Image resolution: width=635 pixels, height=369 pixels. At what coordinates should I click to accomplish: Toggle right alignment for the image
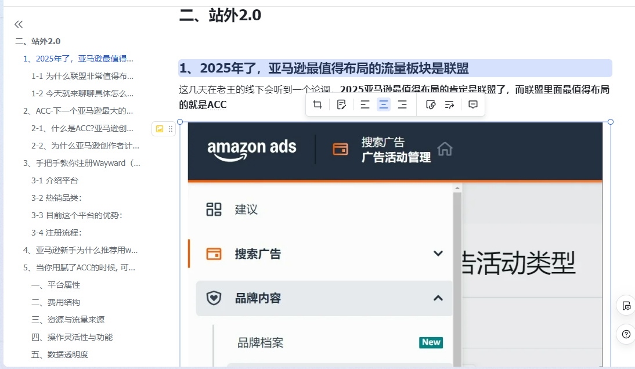coord(403,104)
